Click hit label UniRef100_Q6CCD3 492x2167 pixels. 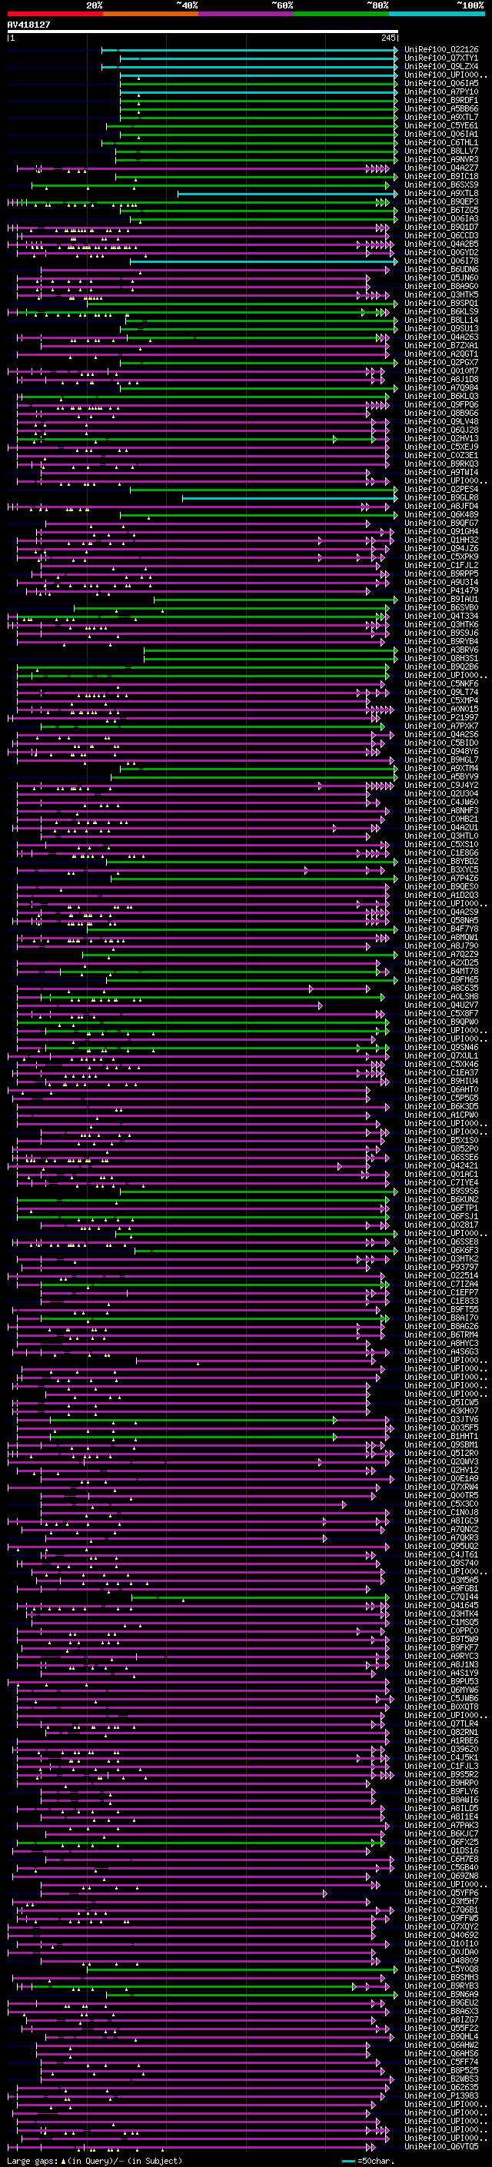point(441,235)
